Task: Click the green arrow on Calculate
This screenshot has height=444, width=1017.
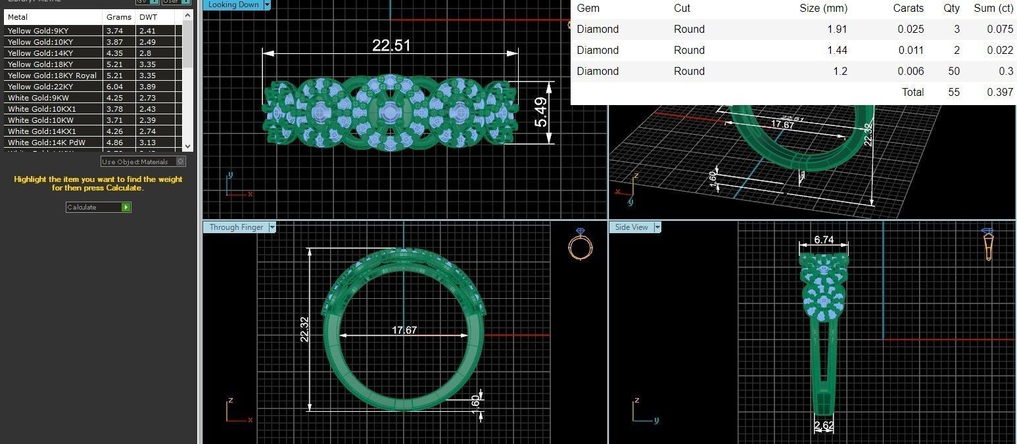Action: [x=126, y=208]
